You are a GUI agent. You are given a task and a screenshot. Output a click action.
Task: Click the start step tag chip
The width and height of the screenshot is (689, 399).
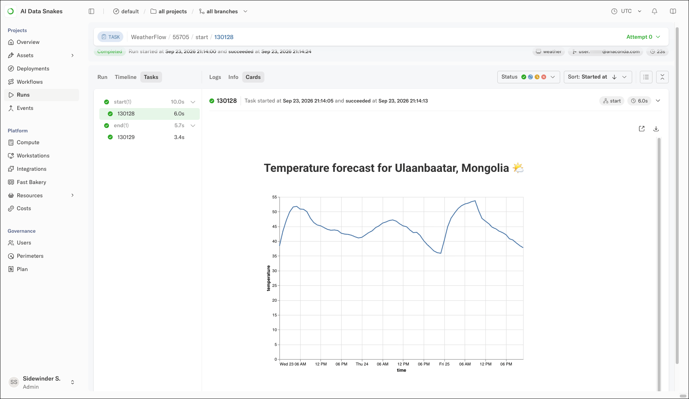point(612,101)
